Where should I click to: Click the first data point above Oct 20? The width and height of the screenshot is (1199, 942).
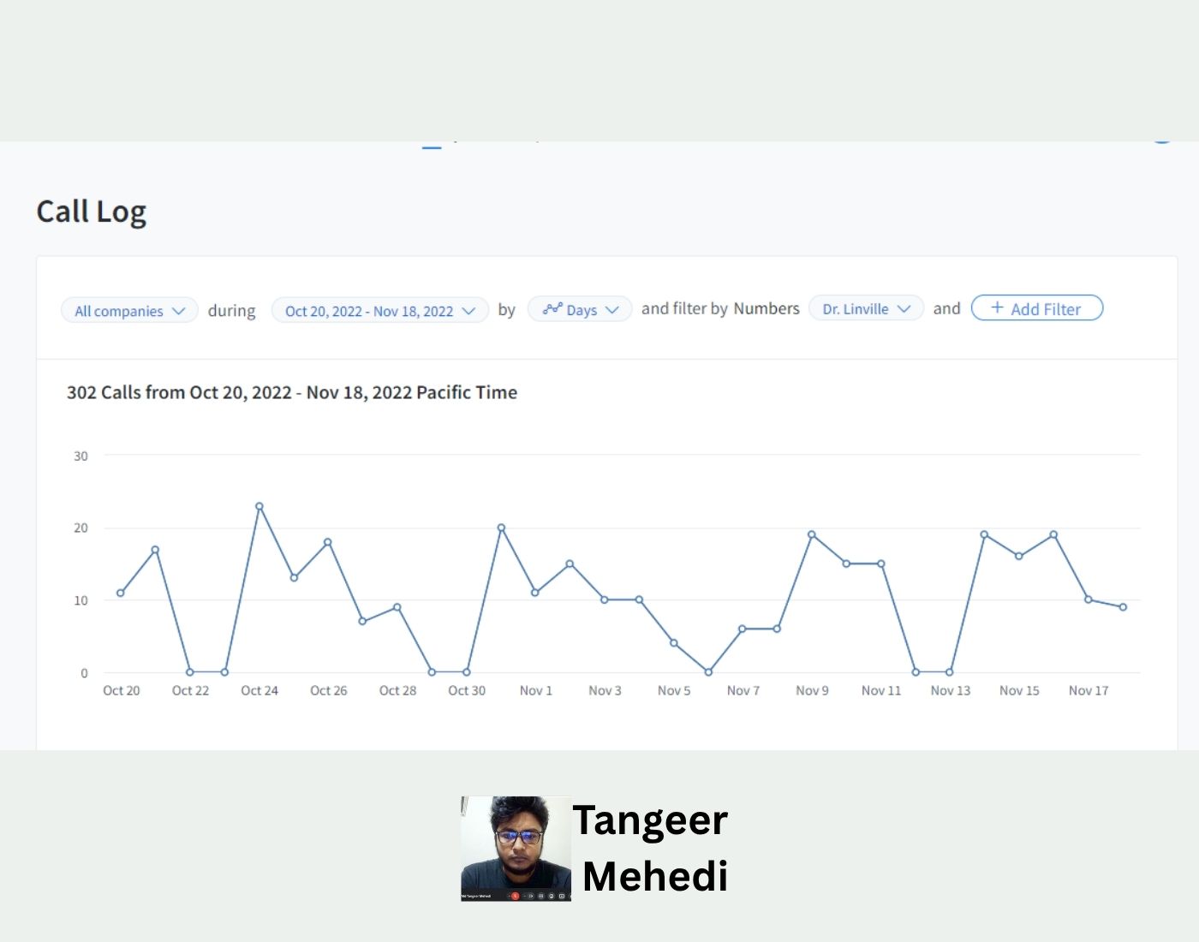pos(121,593)
